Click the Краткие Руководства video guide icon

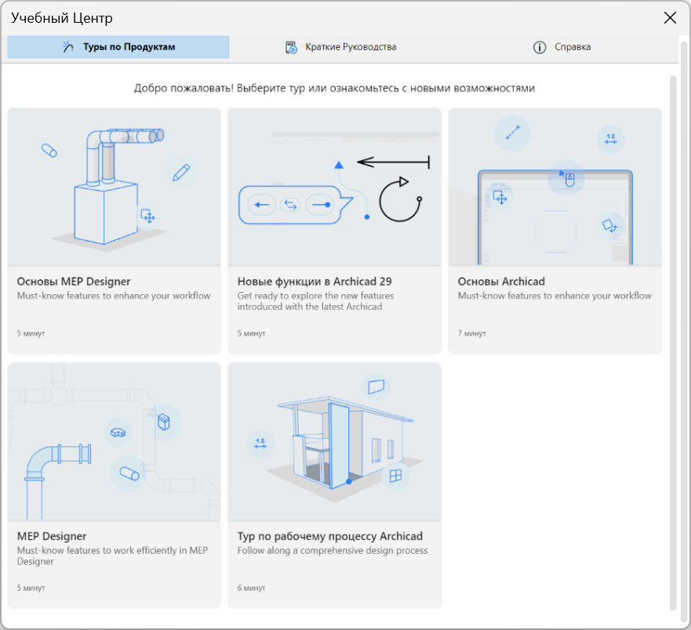[291, 47]
